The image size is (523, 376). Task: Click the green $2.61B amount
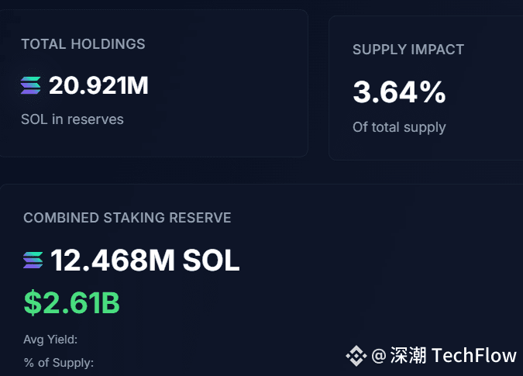tap(71, 302)
